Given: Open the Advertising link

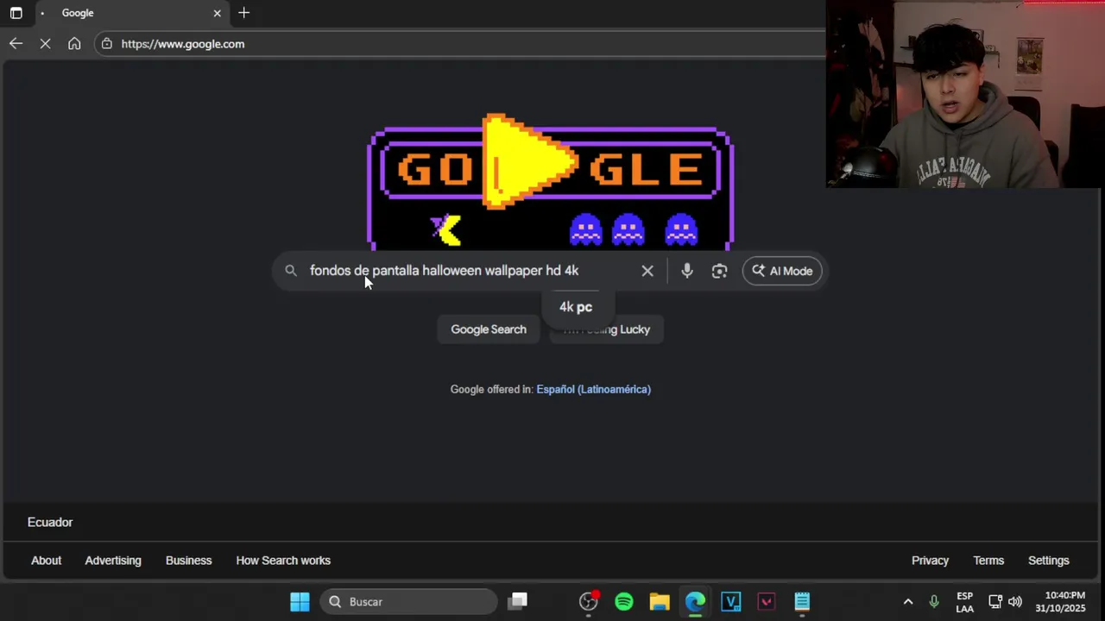Looking at the screenshot, I should pyautogui.click(x=113, y=561).
